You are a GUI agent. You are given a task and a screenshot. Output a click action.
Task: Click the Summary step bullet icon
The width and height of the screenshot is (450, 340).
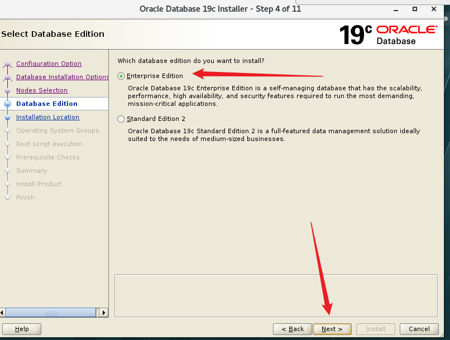click(x=8, y=171)
